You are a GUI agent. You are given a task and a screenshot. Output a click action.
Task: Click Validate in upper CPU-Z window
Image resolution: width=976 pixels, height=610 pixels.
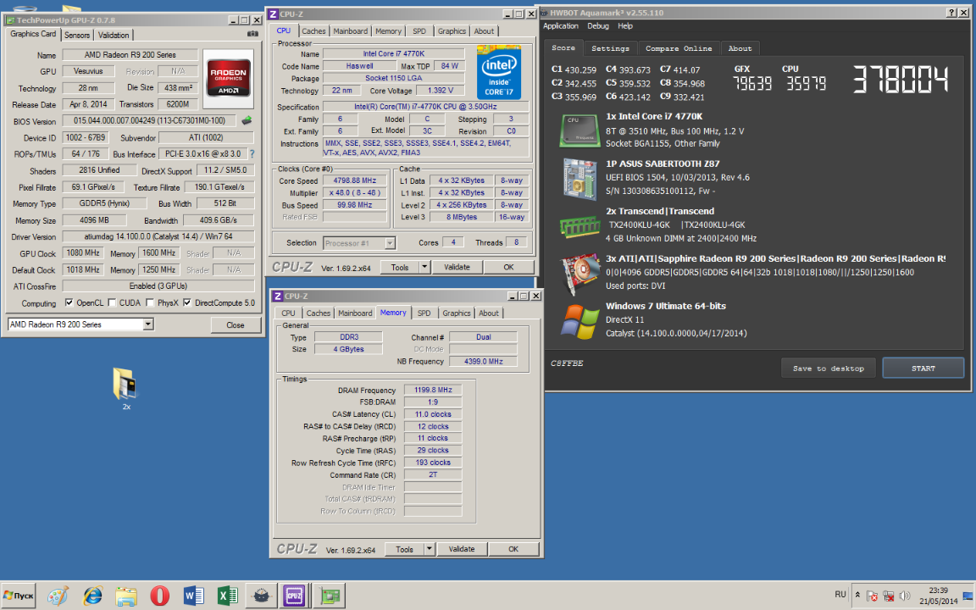pos(457,267)
